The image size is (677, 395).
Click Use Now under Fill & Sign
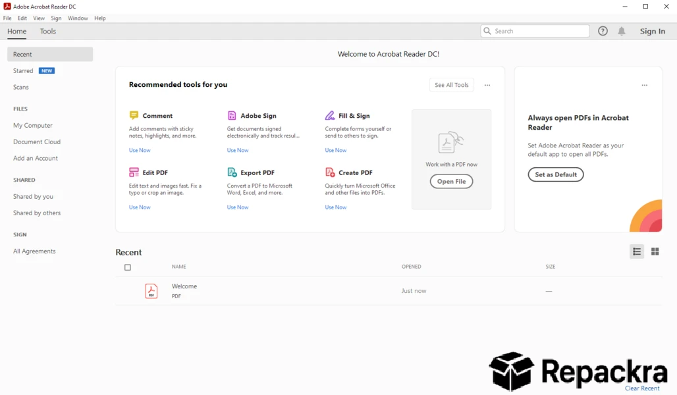(x=336, y=150)
